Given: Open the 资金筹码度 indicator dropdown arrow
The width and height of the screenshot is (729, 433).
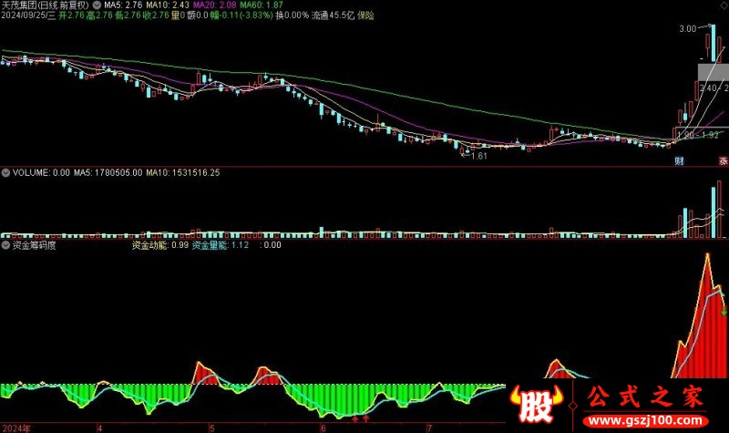Looking at the screenshot, I should pyautogui.click(x=5, y=245).
